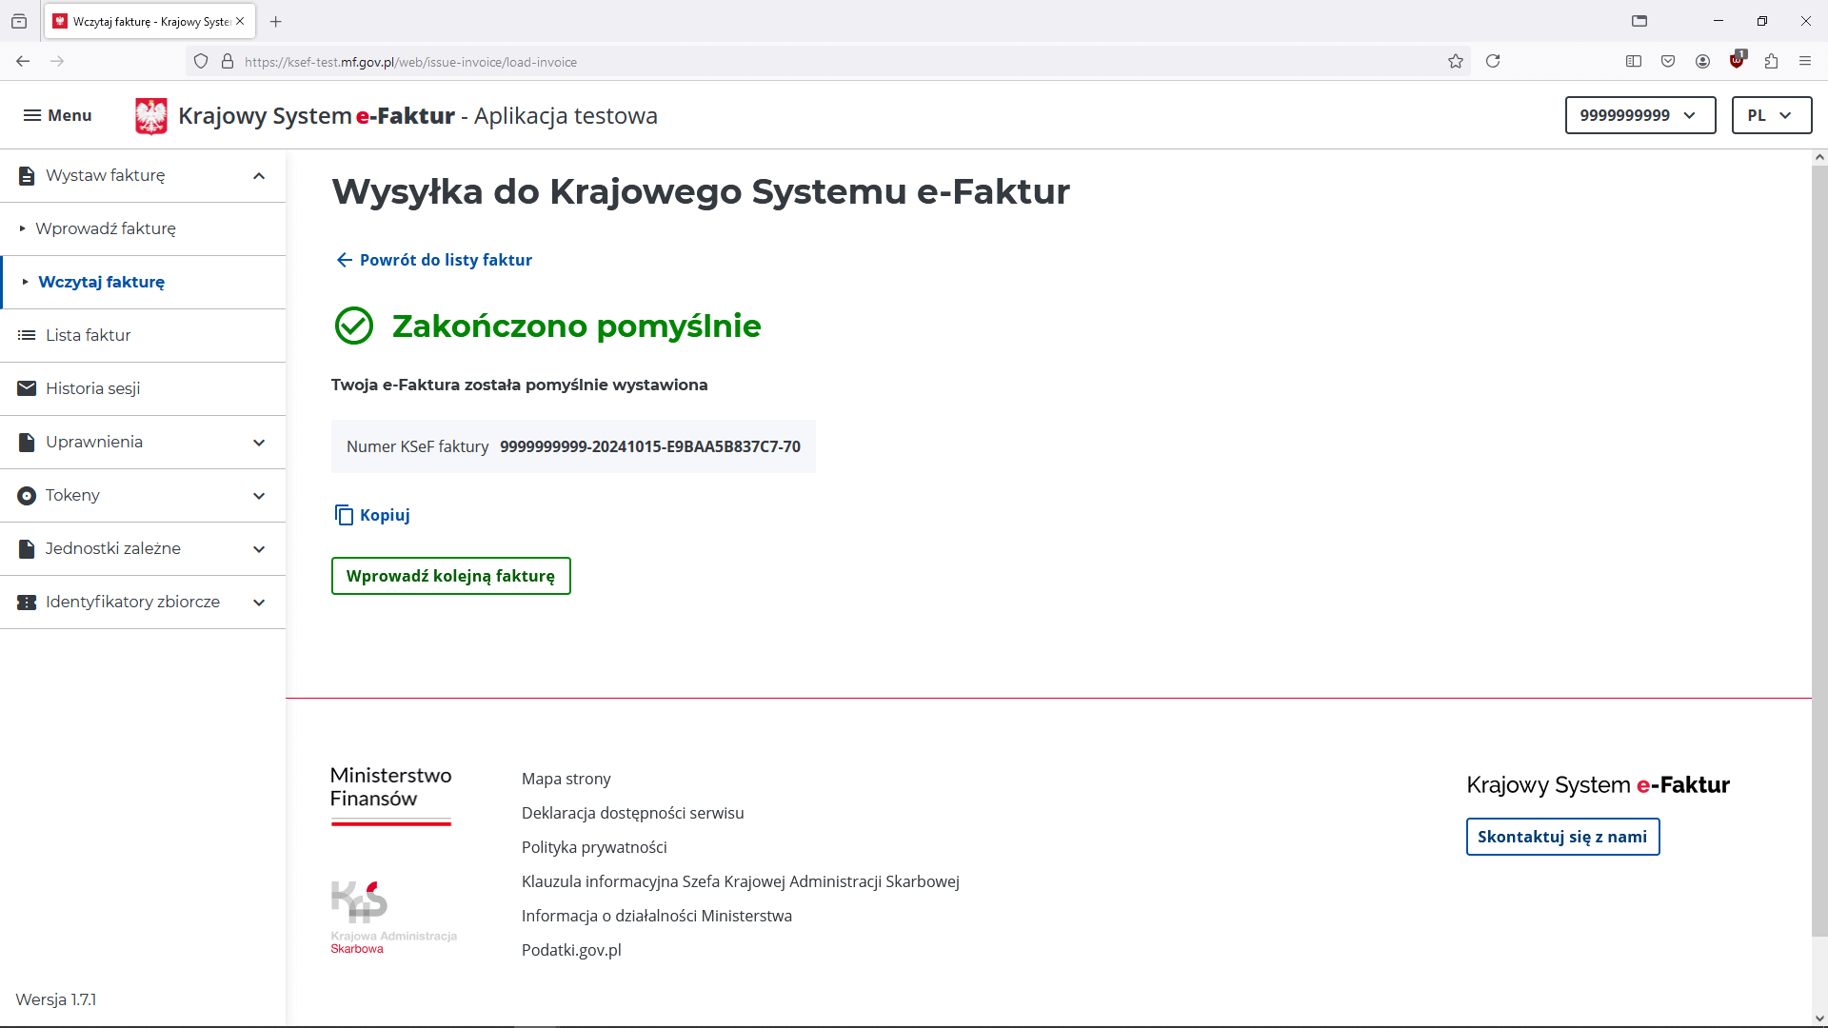Click the Identyfikatory zbiorcze sidebar icon
Screen dimensions: 1828x1028
pos(25,602)
